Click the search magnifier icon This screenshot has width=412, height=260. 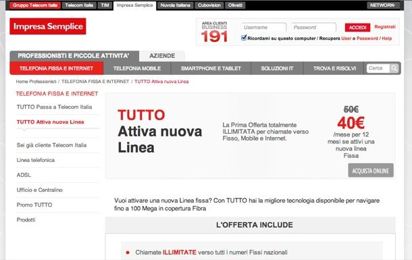pos(394,68)
